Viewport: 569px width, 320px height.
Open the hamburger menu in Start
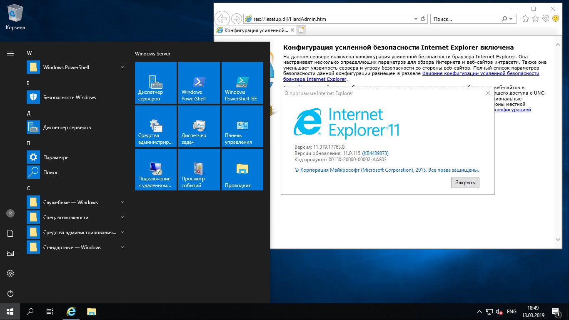[x=10, y=53]
